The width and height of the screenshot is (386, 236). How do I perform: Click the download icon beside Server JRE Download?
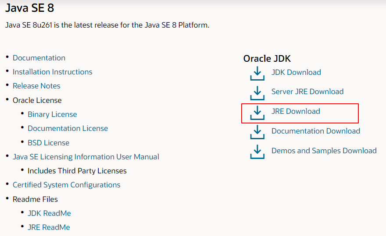coord(257,93)
